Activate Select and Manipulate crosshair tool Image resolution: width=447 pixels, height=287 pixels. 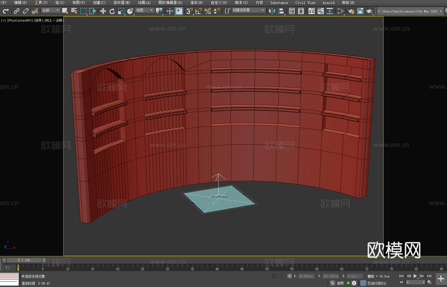[170, 11]
